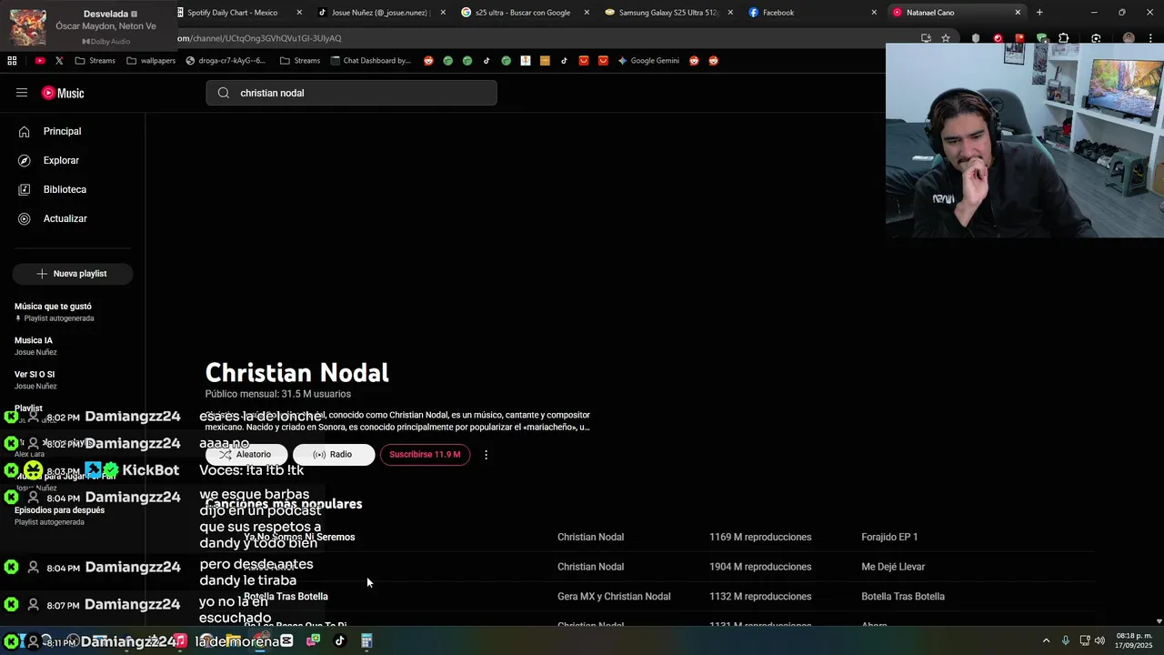Click the address bar URL
Viewport: 1164px width, 655px height.
pos(259,38)
